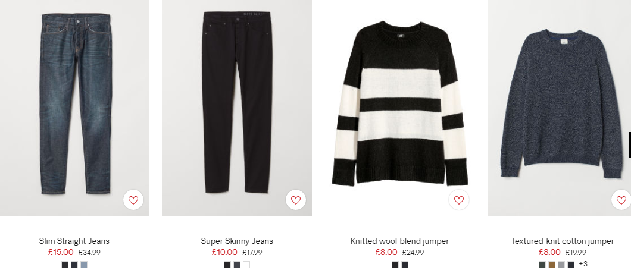The image size is (631, 280).
Task: Pick light grey swatch for Textured-knit jumper
Action: coord(561,265)
